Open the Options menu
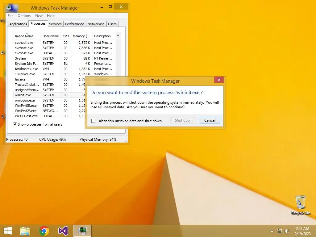The image size is (316, 237). coord(24,16)
